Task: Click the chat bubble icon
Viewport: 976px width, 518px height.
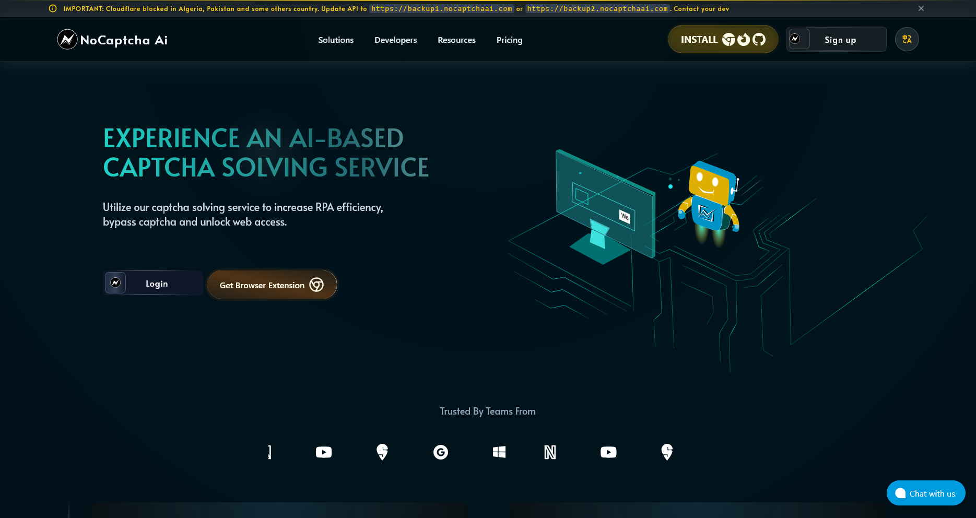Action: pyautogui.click(x=900, y=493)
